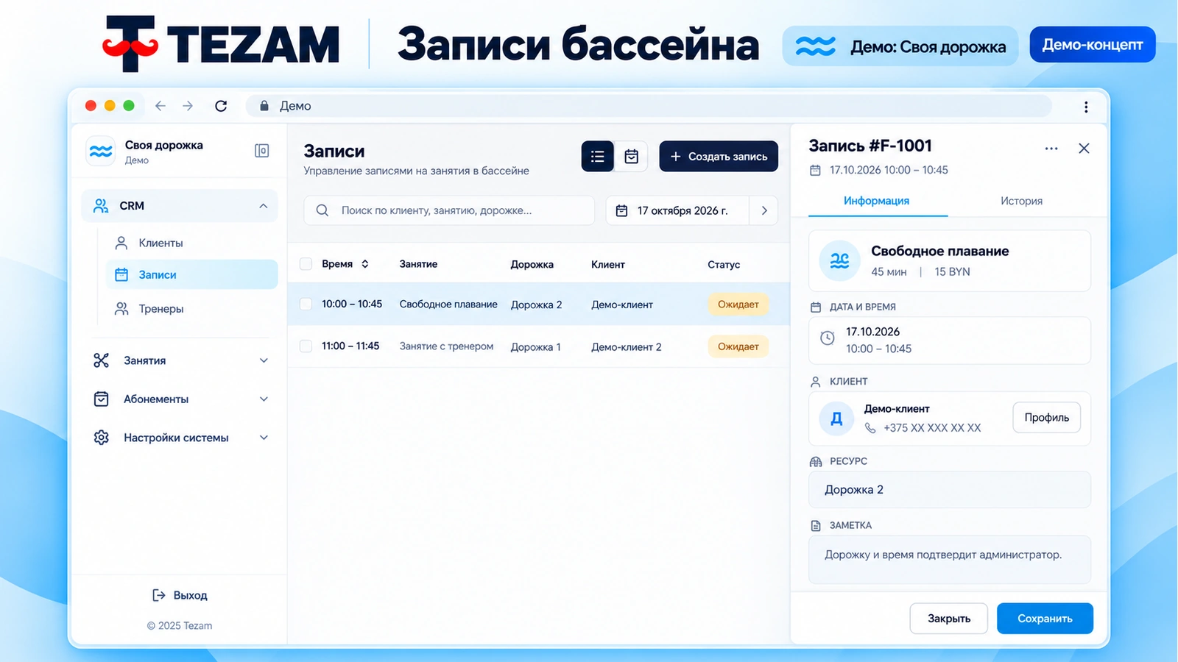Click the Создать запись button

tap(719, 156)
